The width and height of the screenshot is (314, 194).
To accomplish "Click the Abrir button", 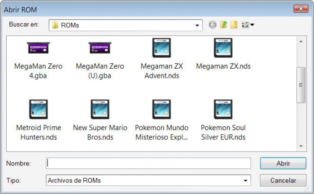I will [x=283, y=163].
